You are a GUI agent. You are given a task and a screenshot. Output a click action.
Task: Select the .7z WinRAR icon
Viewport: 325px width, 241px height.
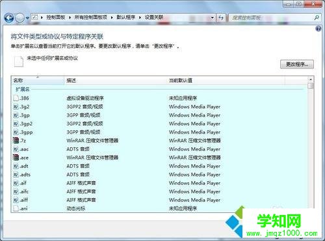coord(16,141)
